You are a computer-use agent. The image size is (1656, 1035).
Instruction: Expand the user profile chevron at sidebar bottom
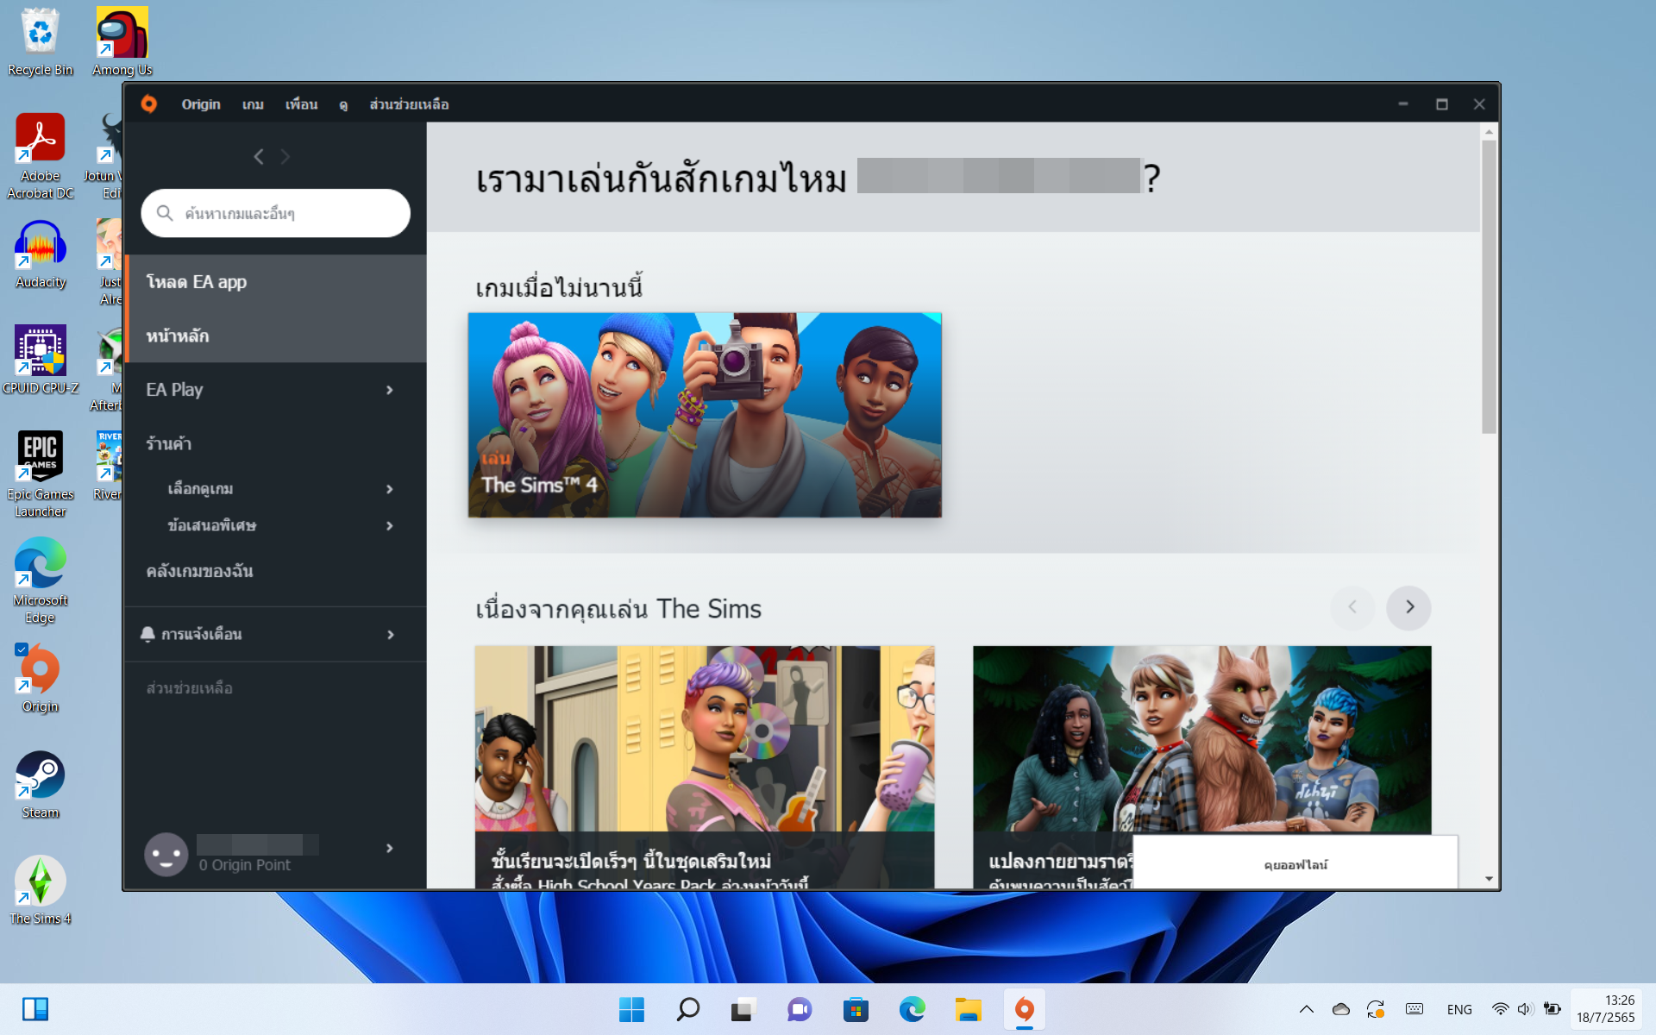click(390, 849)
